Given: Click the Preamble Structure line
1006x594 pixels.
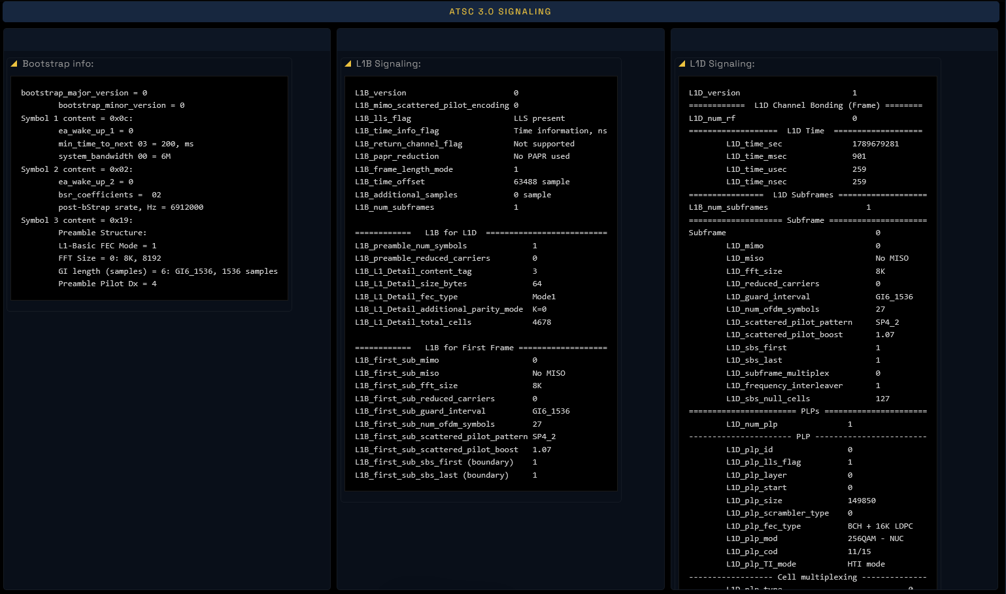Looking at the screenshot, I should coord(103,233).
